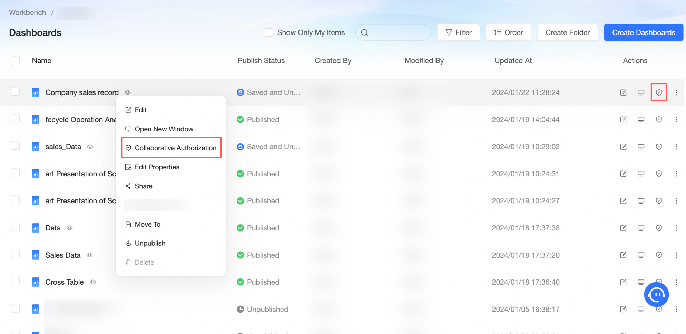Toggle the select-all checkbox in header

tap(15, 61)
